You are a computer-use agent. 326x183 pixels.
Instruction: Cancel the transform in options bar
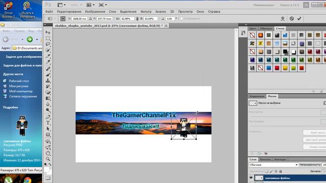tap(292, 18)
